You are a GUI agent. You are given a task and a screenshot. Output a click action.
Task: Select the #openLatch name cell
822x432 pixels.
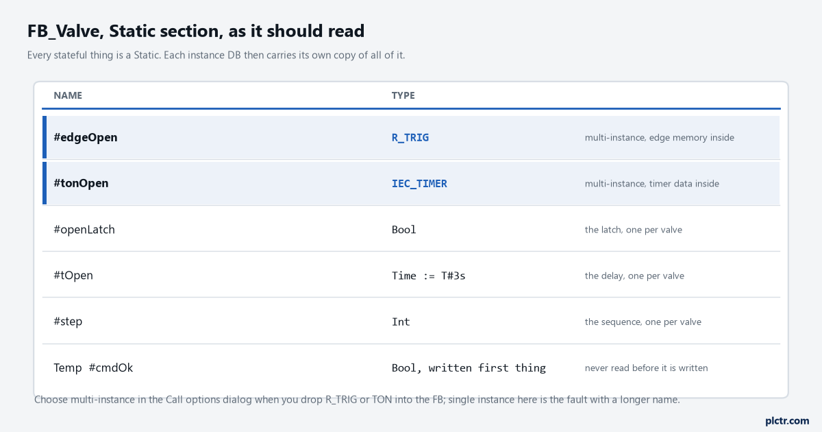tap(84, 230)
